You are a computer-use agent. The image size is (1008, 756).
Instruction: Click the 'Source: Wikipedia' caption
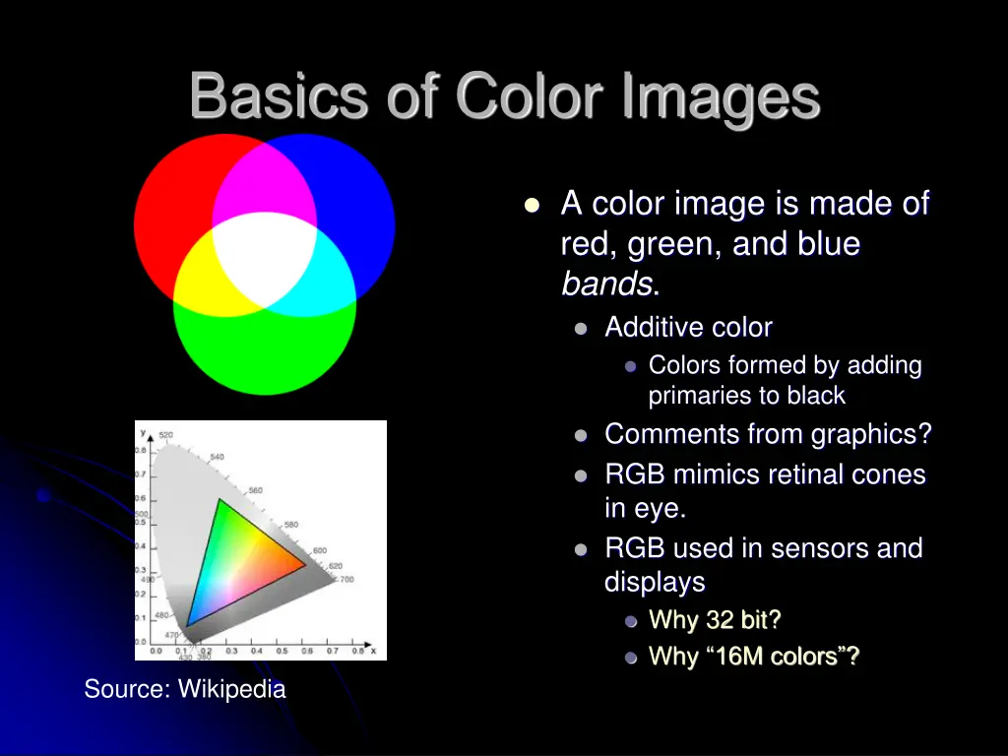[x=184, y=688]
